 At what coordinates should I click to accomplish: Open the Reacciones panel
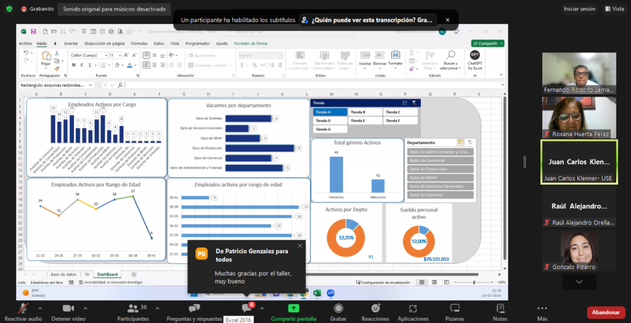(375, 308)
